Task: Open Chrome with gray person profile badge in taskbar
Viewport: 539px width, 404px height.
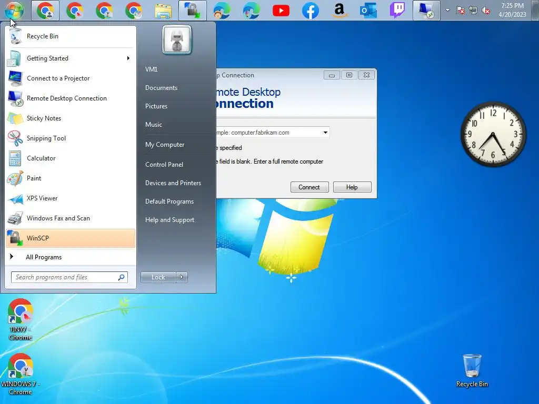Action: (45, 11)
